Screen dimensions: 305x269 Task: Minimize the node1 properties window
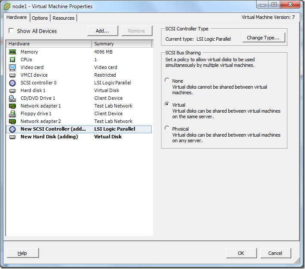point(263,4)
